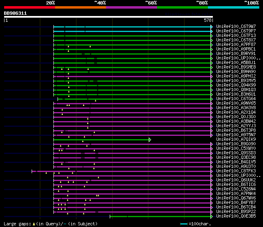This screenshot has height=227, width=263.
Task: Click the yellow gap marker under the A7QIK9 alignment
Action: tap(83, 141)
